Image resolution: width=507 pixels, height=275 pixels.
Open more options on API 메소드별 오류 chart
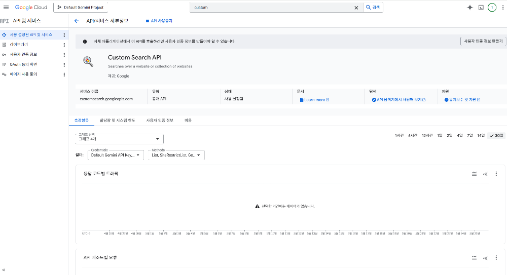[x=496, y=258]
